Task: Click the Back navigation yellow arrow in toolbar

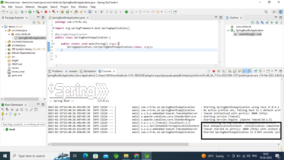Action: (158, 12)
